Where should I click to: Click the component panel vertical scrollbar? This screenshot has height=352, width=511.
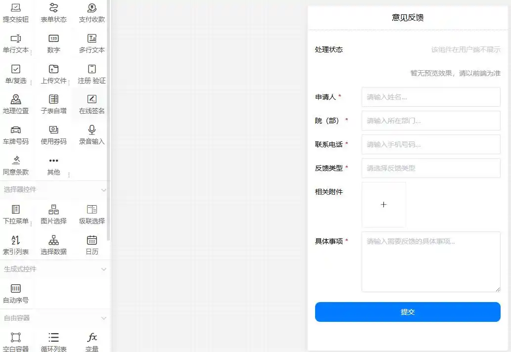pos(108,121)
